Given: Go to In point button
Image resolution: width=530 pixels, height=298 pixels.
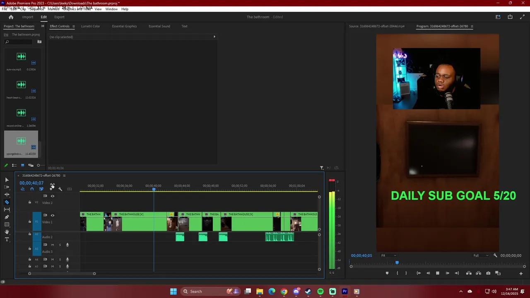Looking at the screenshot, I should (418, 273).
